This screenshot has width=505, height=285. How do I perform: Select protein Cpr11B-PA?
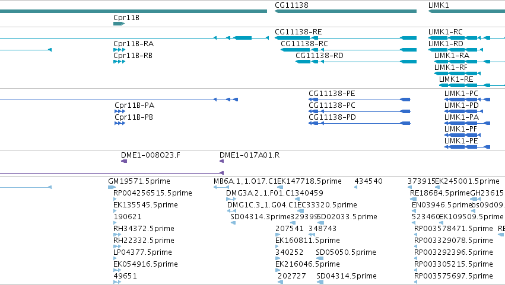pyautogui.click(x=134, y=105)
